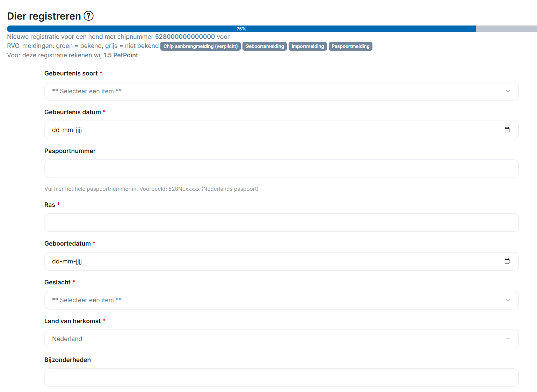Click into the Ras input field

281,223
